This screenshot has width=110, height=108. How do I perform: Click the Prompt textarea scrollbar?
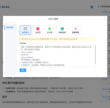[x=95, y=55]
